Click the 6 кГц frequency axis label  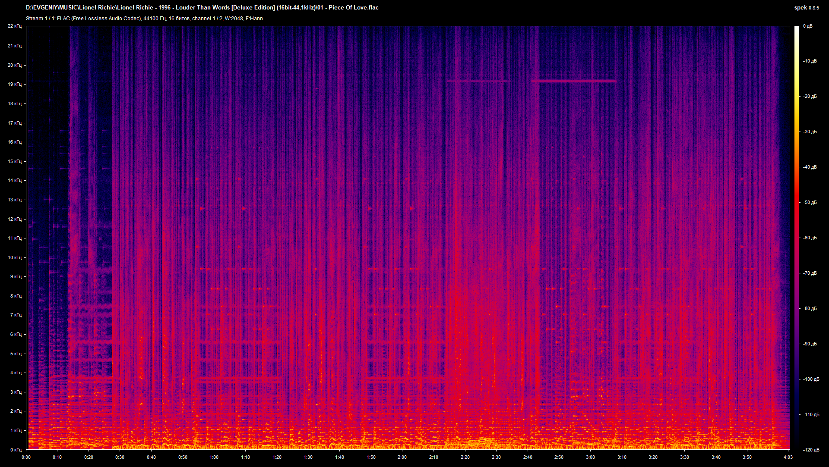[x=16, y=334]
